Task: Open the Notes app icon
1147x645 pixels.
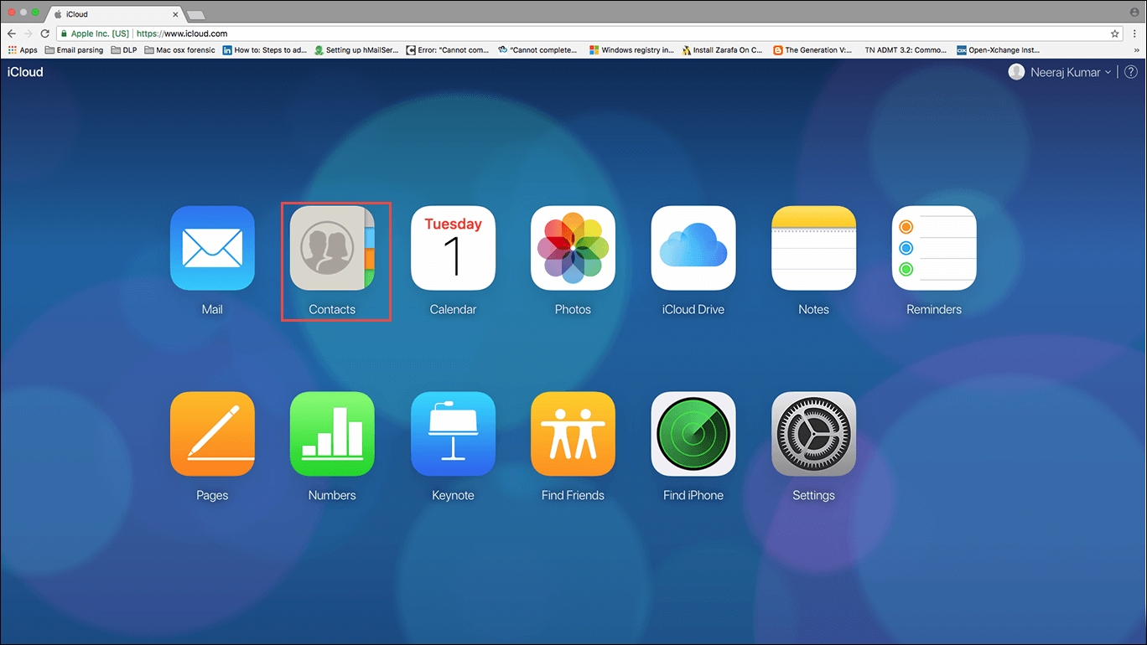Action: click(813, 248)
